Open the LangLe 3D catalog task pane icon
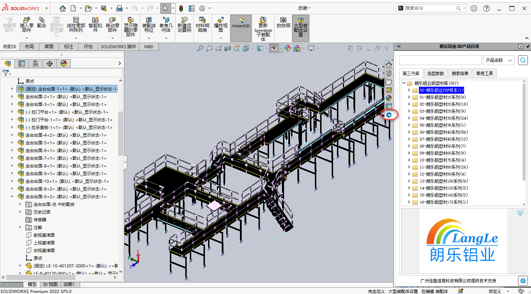The width and height of the screenshot is (531, 294). [x=389, y=115]
